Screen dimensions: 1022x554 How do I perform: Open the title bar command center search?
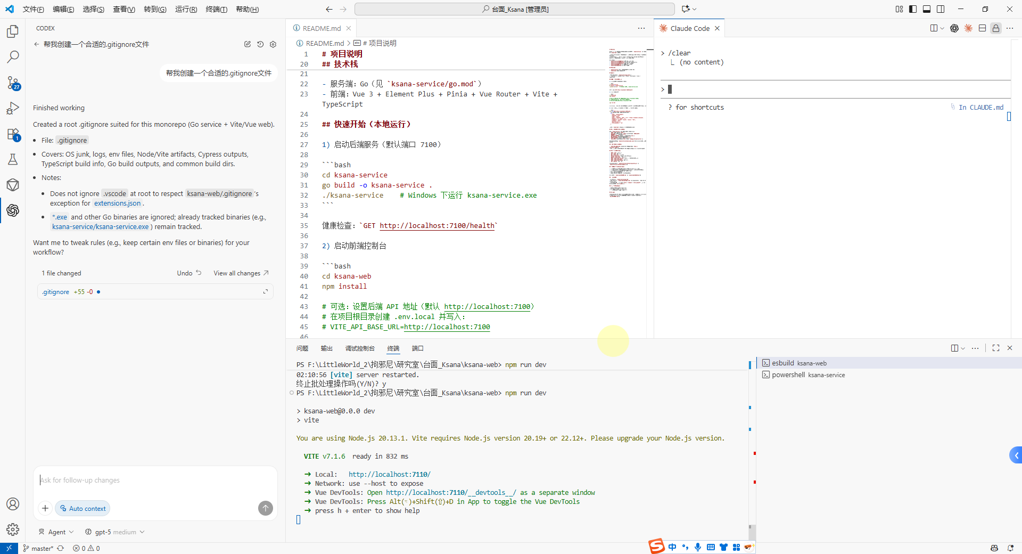click(x=515, y=9)
